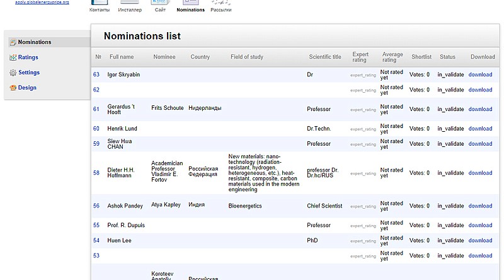Open the Инсталлер module icon
Image resolution: width=504 pixels, height=280 pixels.
[x=130, y=4]
